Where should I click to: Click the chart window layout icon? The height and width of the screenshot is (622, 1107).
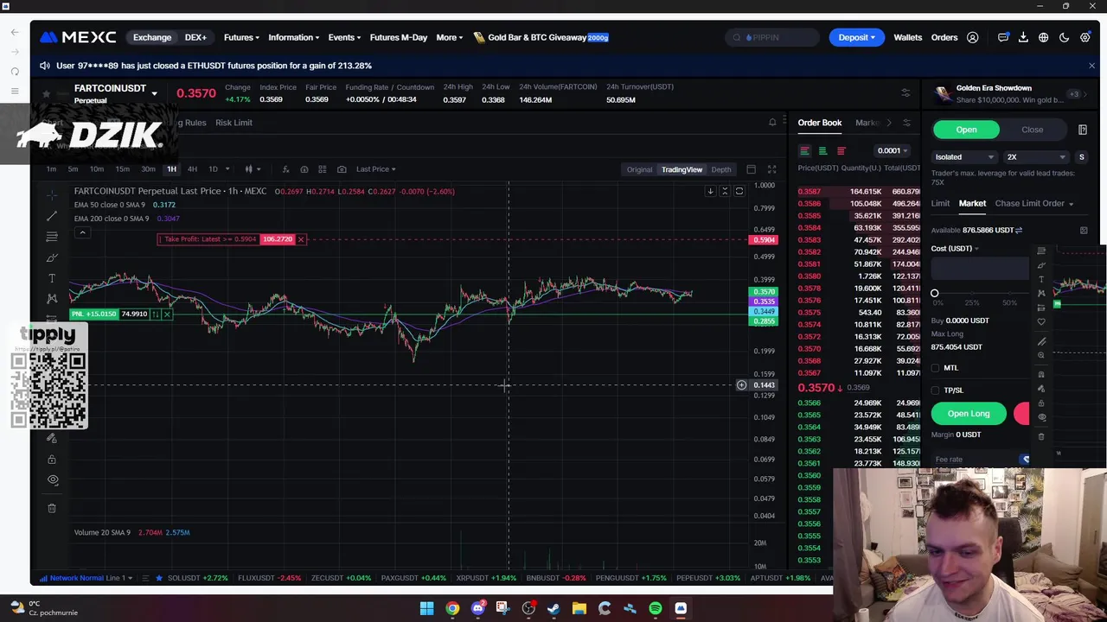click(751, 169)
